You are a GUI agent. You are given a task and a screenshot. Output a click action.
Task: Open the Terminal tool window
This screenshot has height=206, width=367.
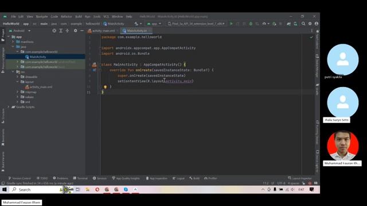(x=80, y=178)
